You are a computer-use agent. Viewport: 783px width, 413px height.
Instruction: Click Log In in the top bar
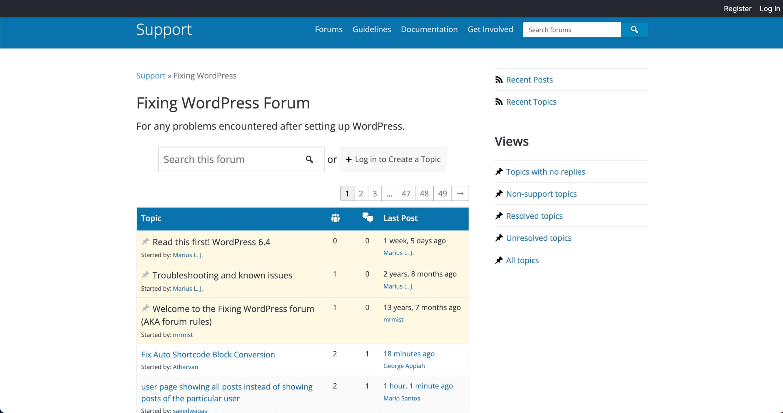pyautogui.click(x=770, y=9)
